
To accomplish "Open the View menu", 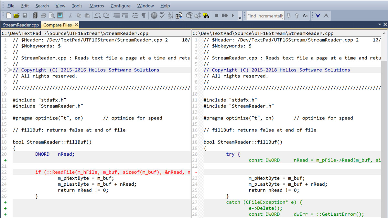I will pyautogui.click(x=60, y=6).
